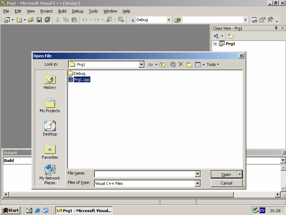This screenshot has width=286, height=215.
Task: Open the arrow beside the Open button
Action: tap(240, 175)
